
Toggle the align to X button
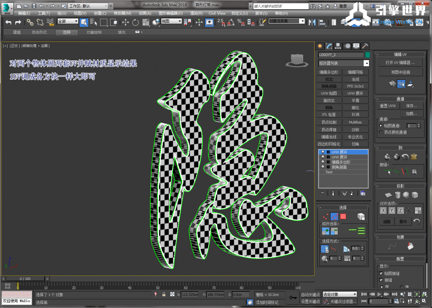[x=383, y=211]
